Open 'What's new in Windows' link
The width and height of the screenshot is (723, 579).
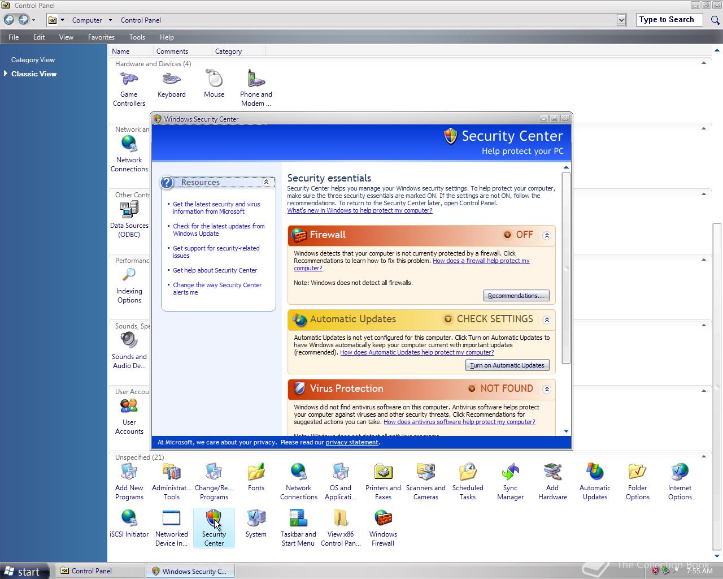point(360,210)
